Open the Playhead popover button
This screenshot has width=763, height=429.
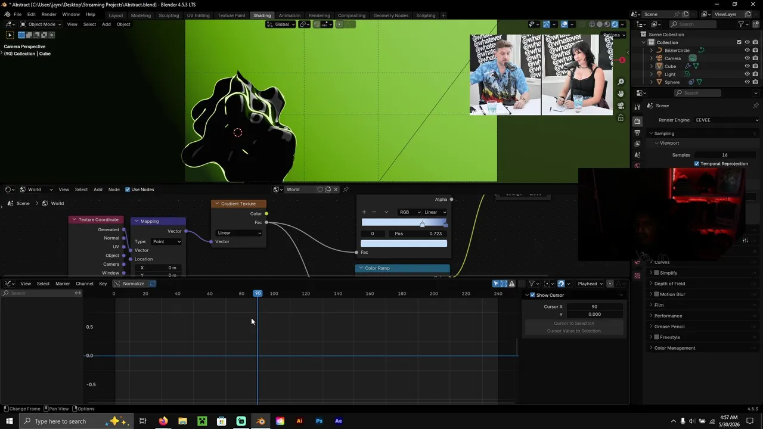(590, 284)
